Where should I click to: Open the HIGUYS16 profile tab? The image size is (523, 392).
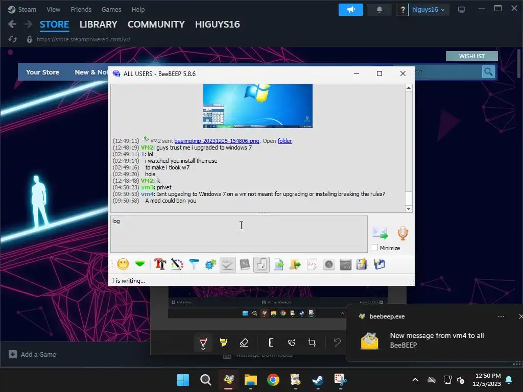point(218,24)
